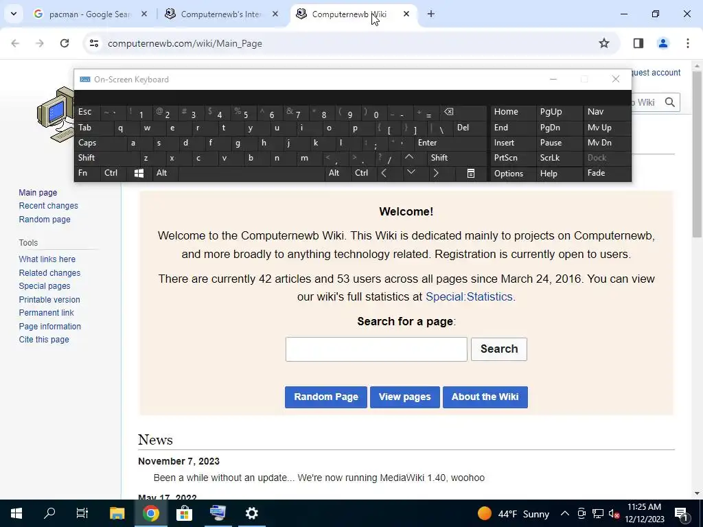
Task: Open Microsoft Store from the taskbar
Action: (184, 513)
